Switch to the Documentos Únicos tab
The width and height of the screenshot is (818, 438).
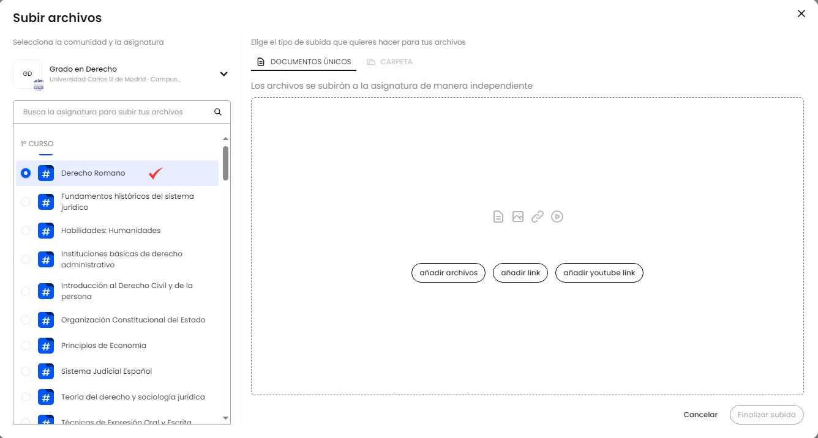point(304,62)
